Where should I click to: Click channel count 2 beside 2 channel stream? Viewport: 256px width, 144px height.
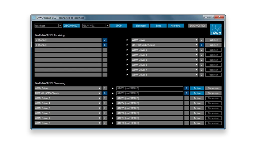tap(105, 40)
